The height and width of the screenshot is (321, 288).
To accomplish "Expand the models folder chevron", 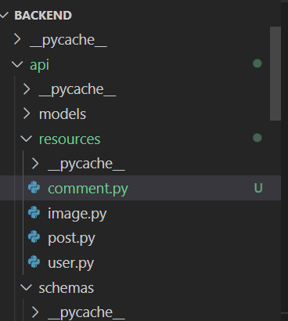I will click(x=27, y=114).
